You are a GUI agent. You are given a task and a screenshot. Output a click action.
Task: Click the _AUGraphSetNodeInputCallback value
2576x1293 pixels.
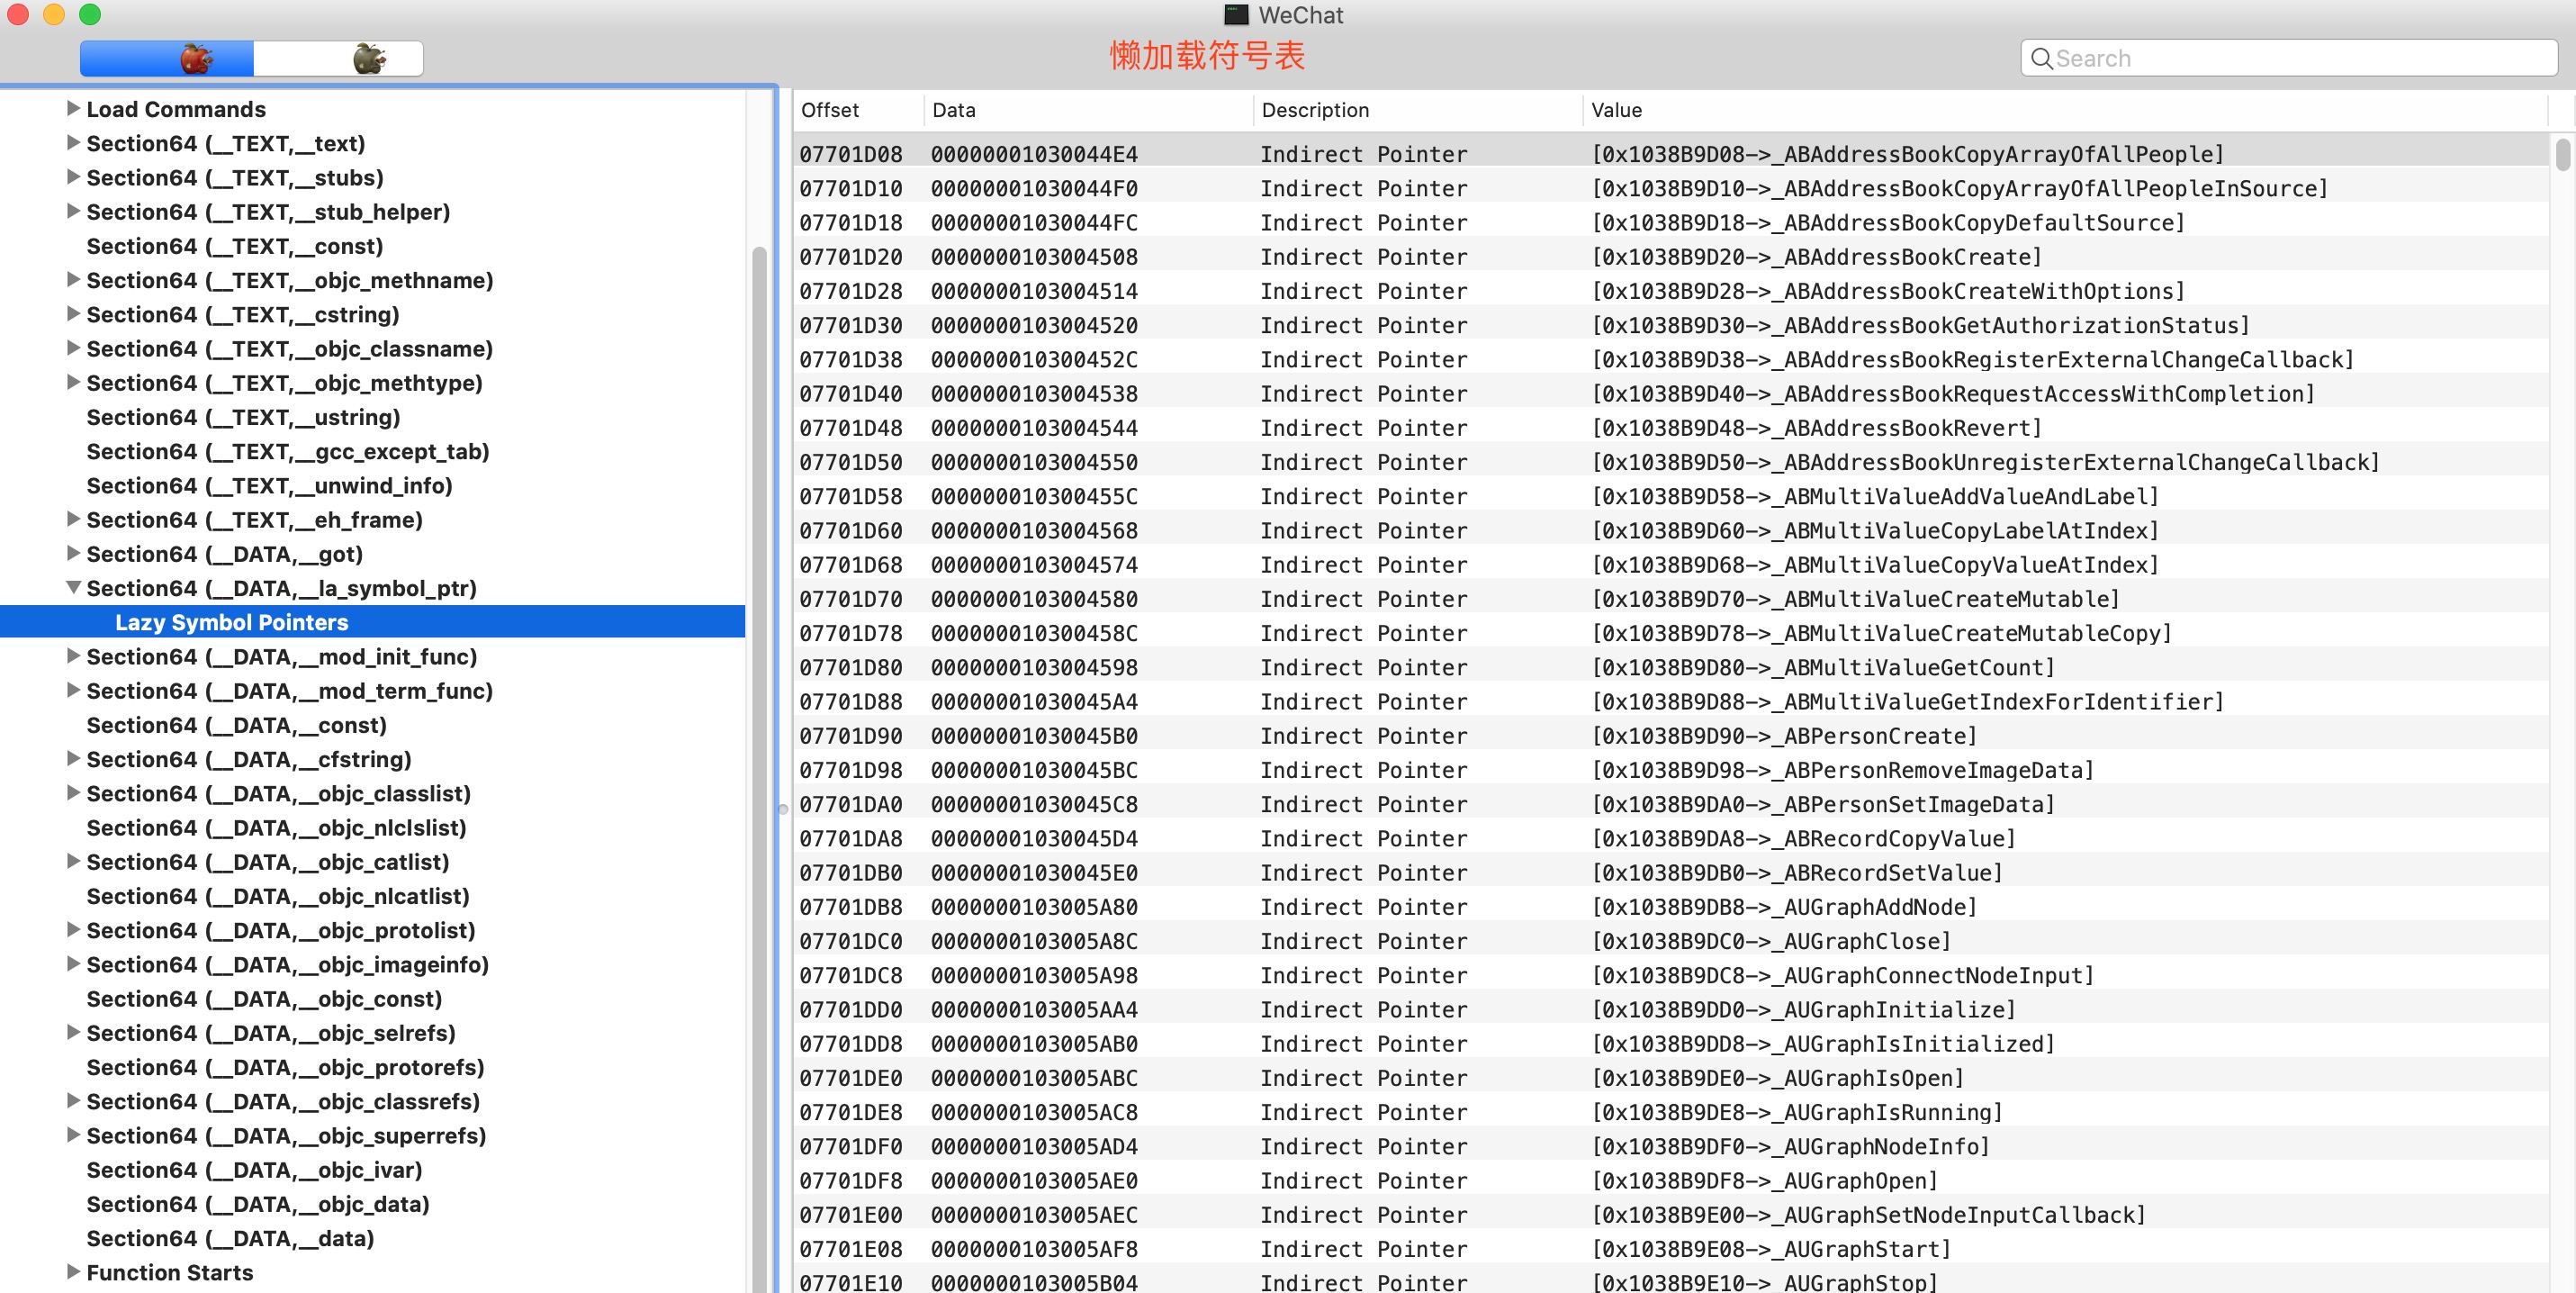[x=1868, y=1215]
